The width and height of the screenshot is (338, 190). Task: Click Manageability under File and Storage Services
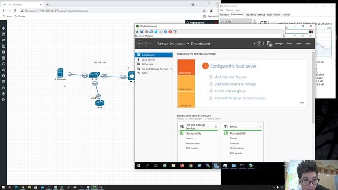pos(193,134)
